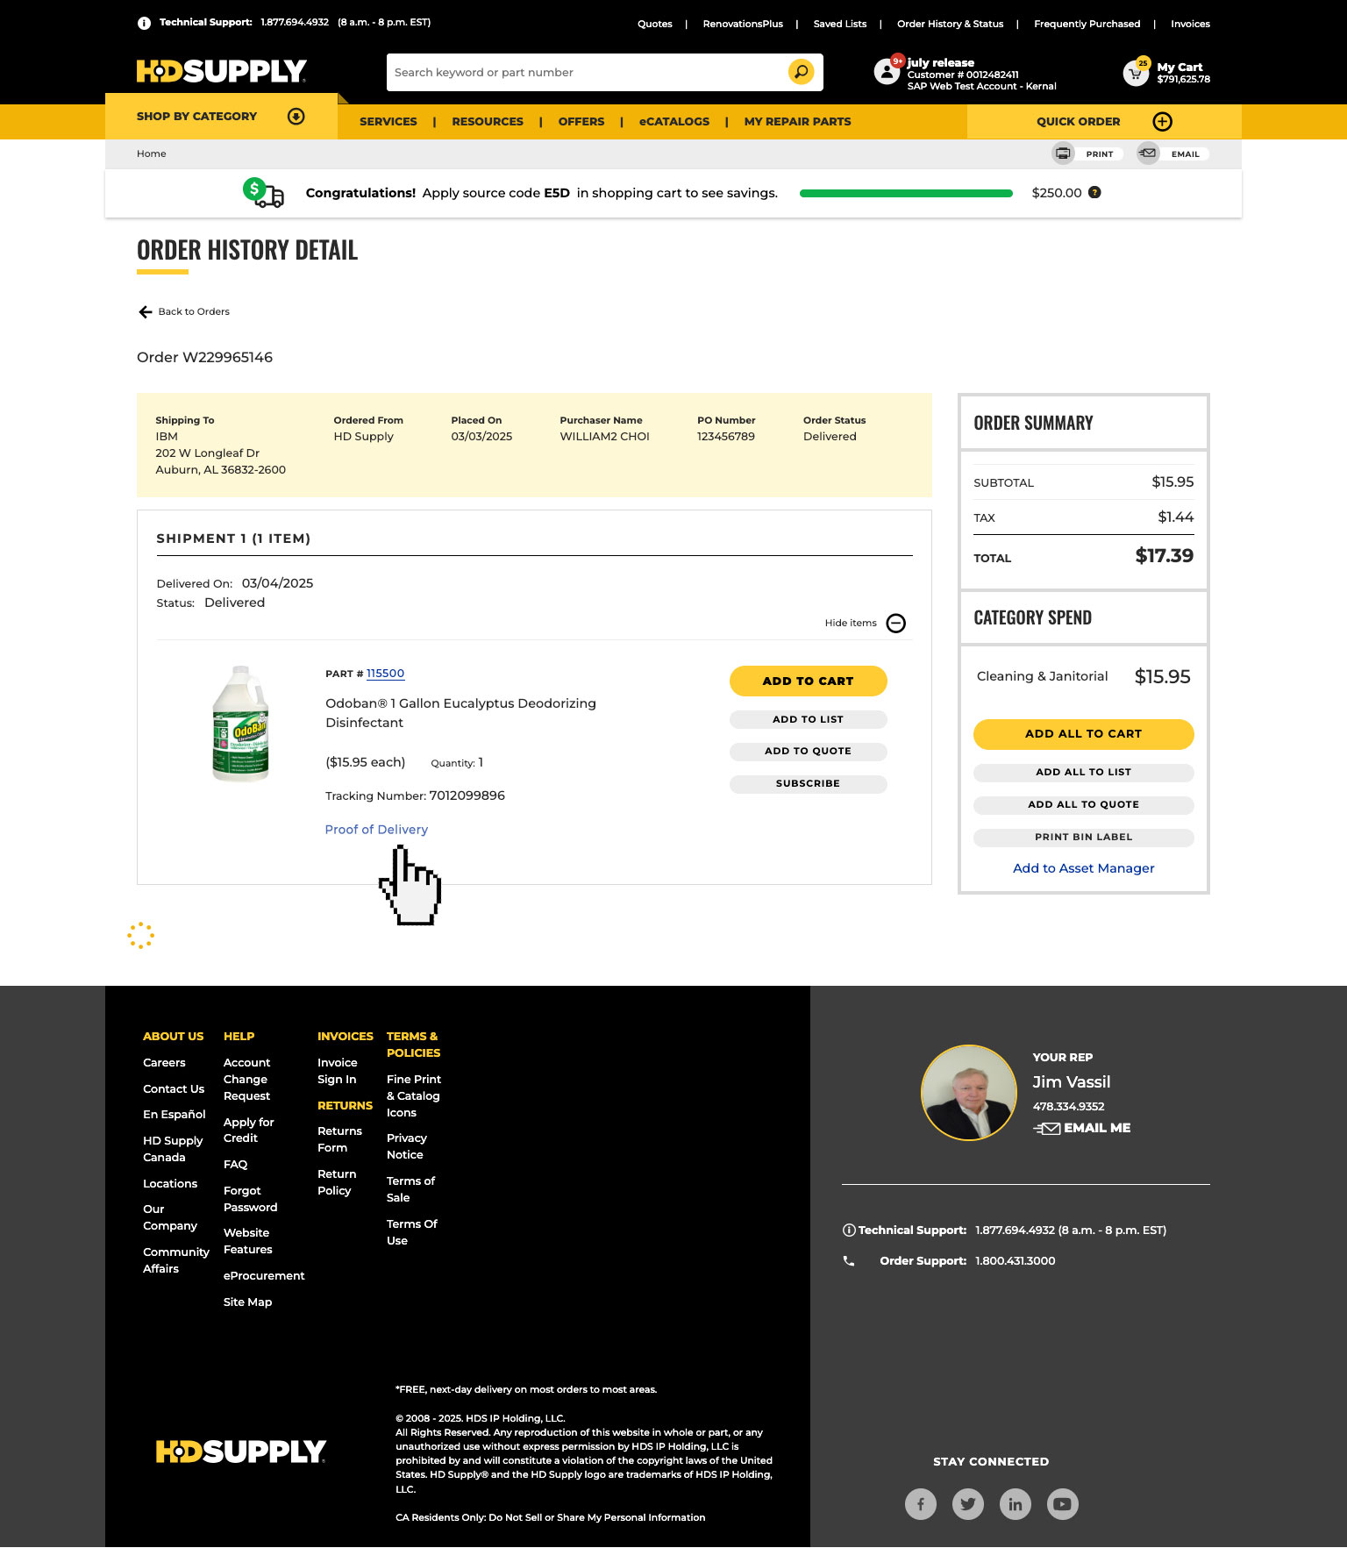The height and width of the screenshot is (1548, 1347).
Task: Click the search magnifier icon
Action: (x=801, y=72)
